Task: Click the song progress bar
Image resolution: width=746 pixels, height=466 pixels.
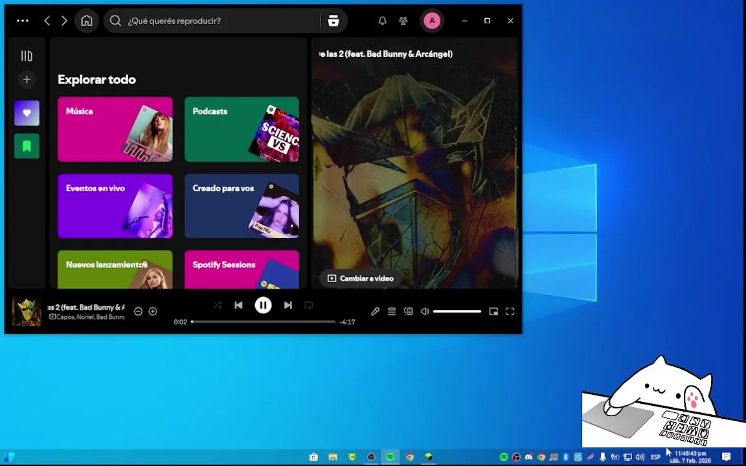Action: click(x=264, y=322)
